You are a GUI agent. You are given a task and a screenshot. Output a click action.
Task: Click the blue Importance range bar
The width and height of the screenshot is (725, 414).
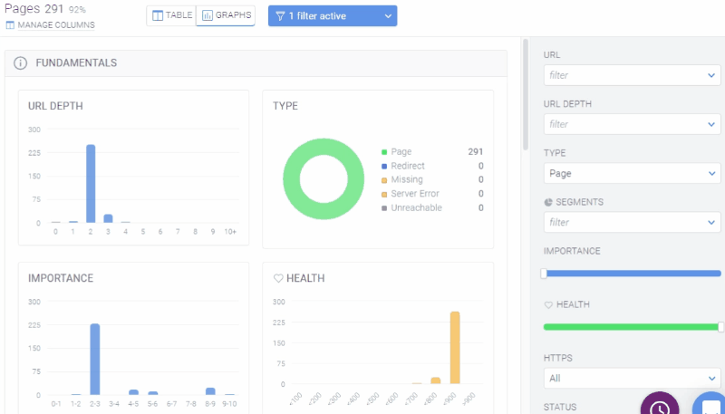632,274
